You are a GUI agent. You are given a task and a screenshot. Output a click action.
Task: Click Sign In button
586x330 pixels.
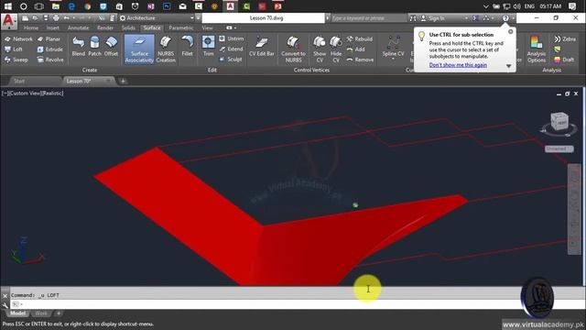click(432, 18)
